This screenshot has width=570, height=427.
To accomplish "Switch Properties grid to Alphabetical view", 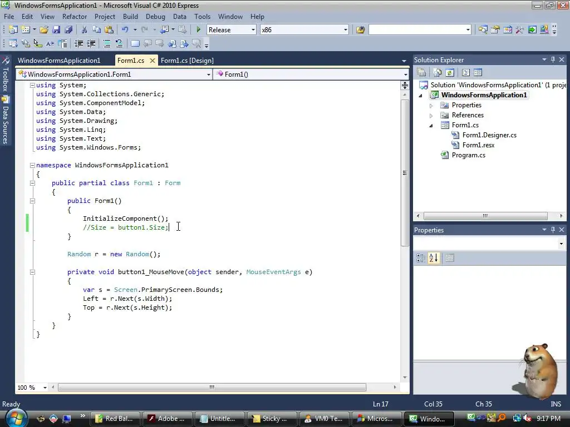I will pyautogui.click(x=433, y=258).
